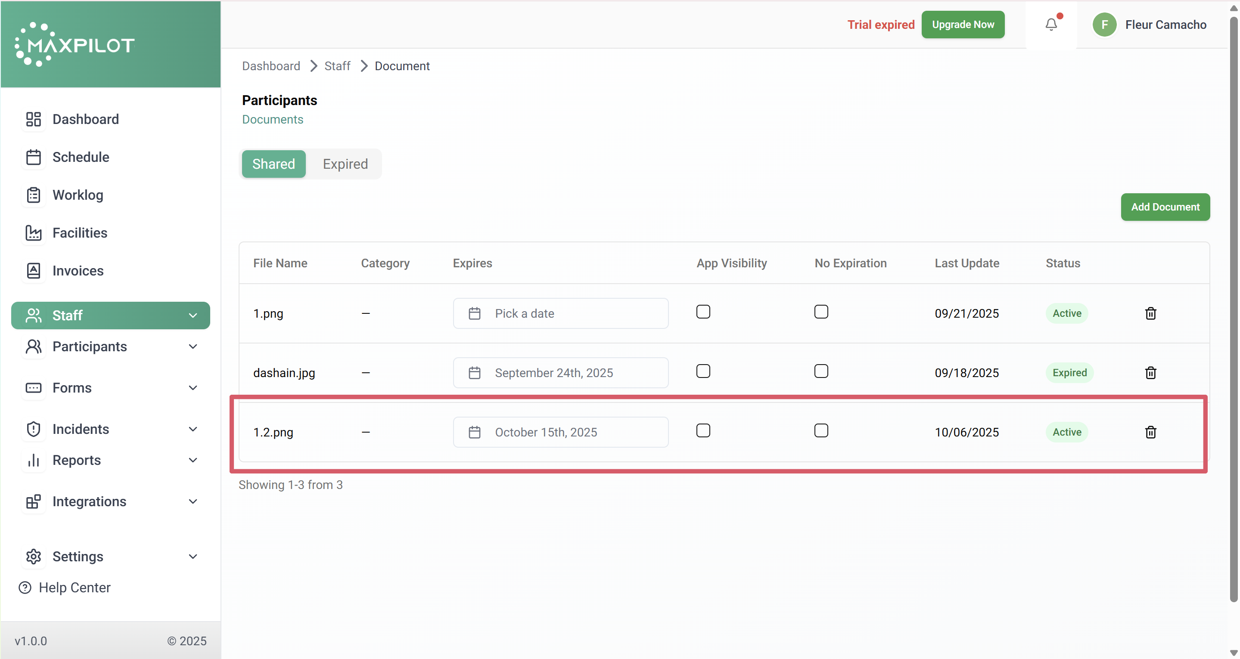Click the Add Document button
This screenshot has height=659, width=1240.
pyautogui.click(x=1165, y=207)
